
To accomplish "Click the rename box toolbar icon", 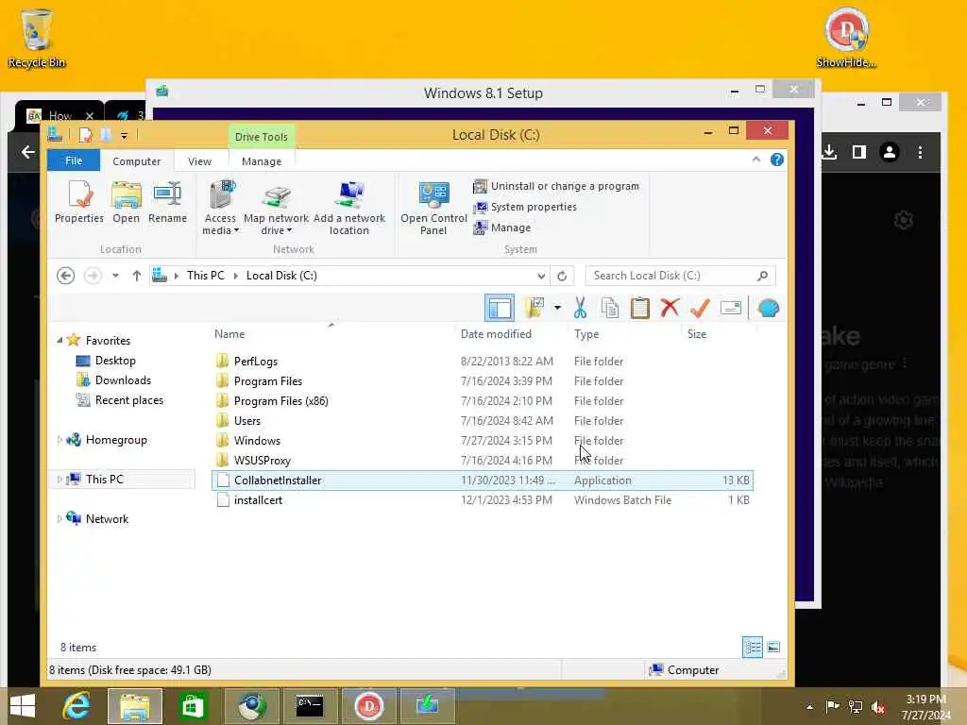I will [x=730, y=308].
